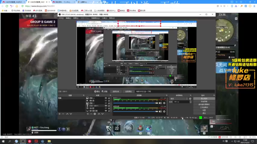The width and height of the screenshot is (257, 144).
Task: Hide the topmost image source via eye icon
Action: click(x=106, y=98)
